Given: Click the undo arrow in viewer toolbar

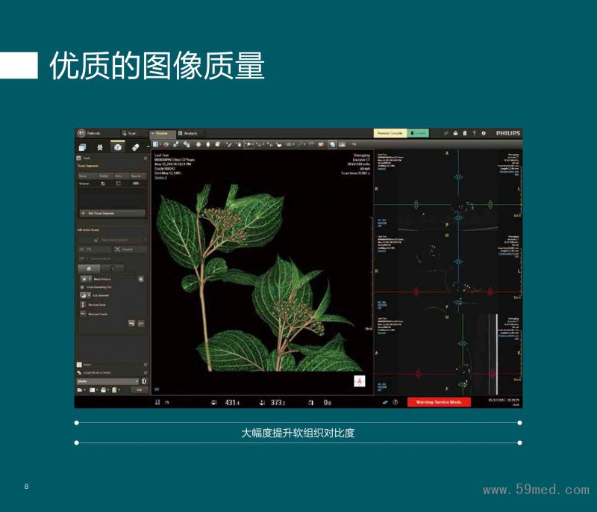Looking at the screenshot, I should click(354, 144).
